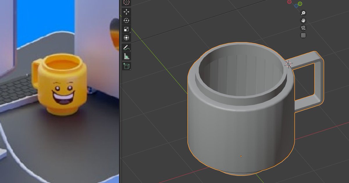This screenshot has width=349, height=183.
Task: Toggle the camera view button
Action: [303, 28]
